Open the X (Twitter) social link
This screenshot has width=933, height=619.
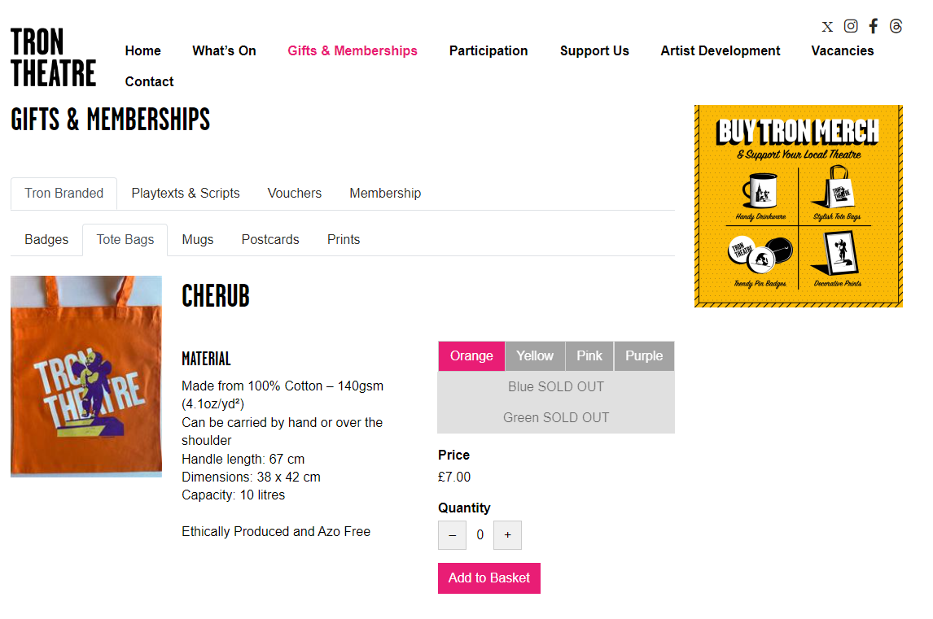click(x=827, y=27)
